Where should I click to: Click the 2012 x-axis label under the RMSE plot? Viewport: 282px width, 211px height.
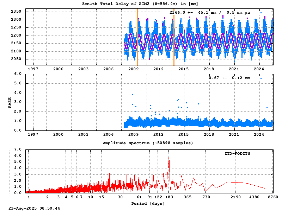pos(158,134)
